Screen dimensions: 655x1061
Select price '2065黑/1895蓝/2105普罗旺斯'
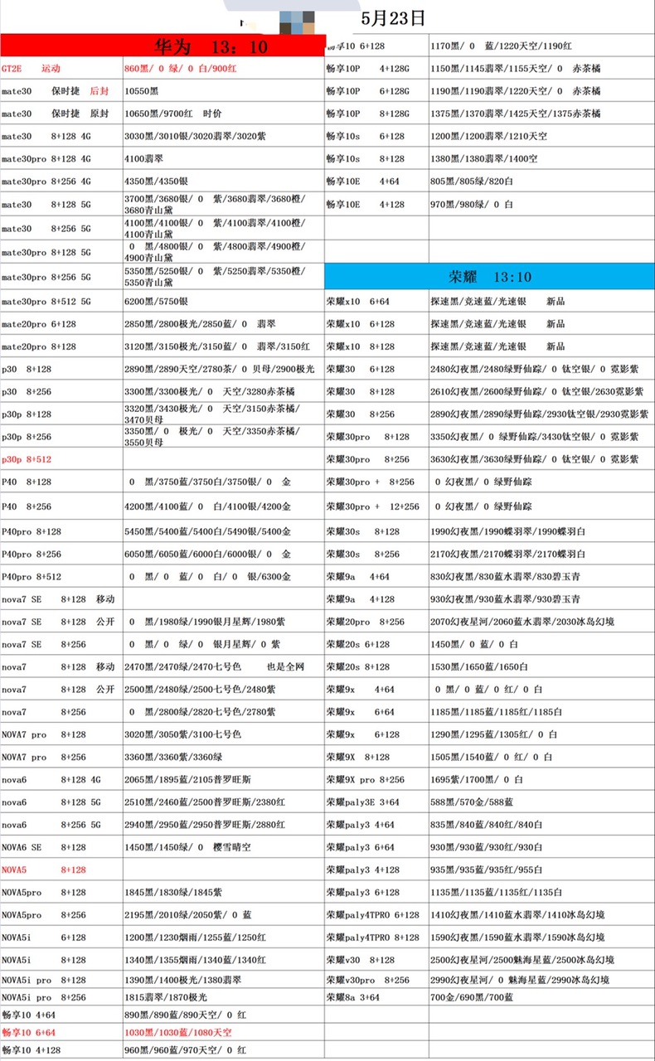[x=223, y=779]
